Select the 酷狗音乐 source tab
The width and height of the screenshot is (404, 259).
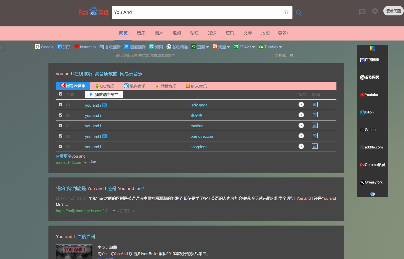click(x=135, y=86)
